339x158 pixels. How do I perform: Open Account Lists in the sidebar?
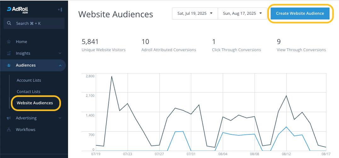[x=29, y=80]
